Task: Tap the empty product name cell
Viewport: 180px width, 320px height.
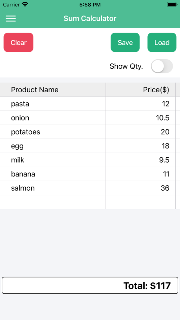Action: pos(53,202)
